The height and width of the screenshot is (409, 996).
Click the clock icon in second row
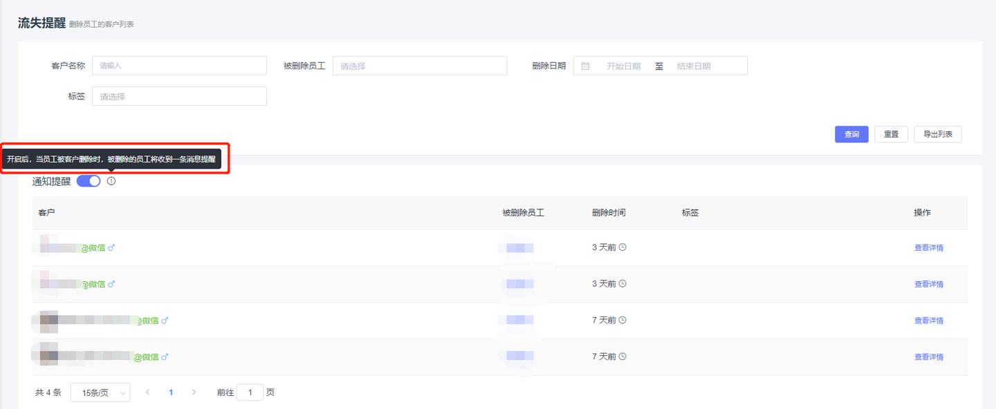[622, 284]
